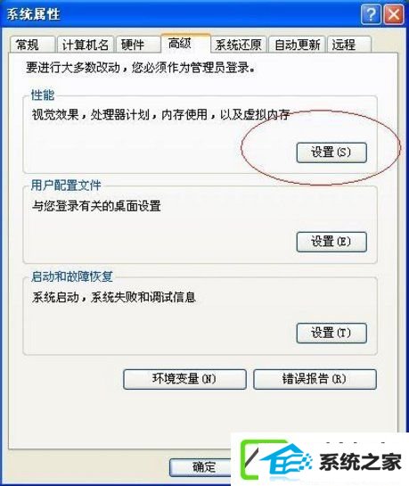Viewport: 409px width, 486px height.
Task: Select the 硬件 tab
Action: (x=137, y=45)
